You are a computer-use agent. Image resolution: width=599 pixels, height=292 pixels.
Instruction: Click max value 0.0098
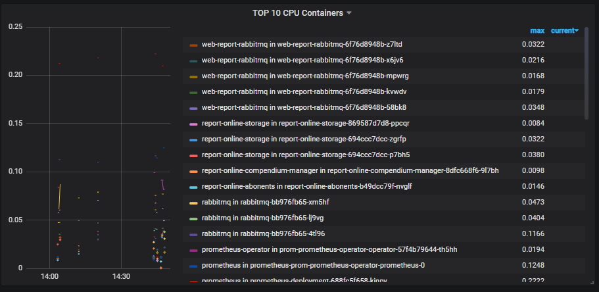tap(533, 170)
